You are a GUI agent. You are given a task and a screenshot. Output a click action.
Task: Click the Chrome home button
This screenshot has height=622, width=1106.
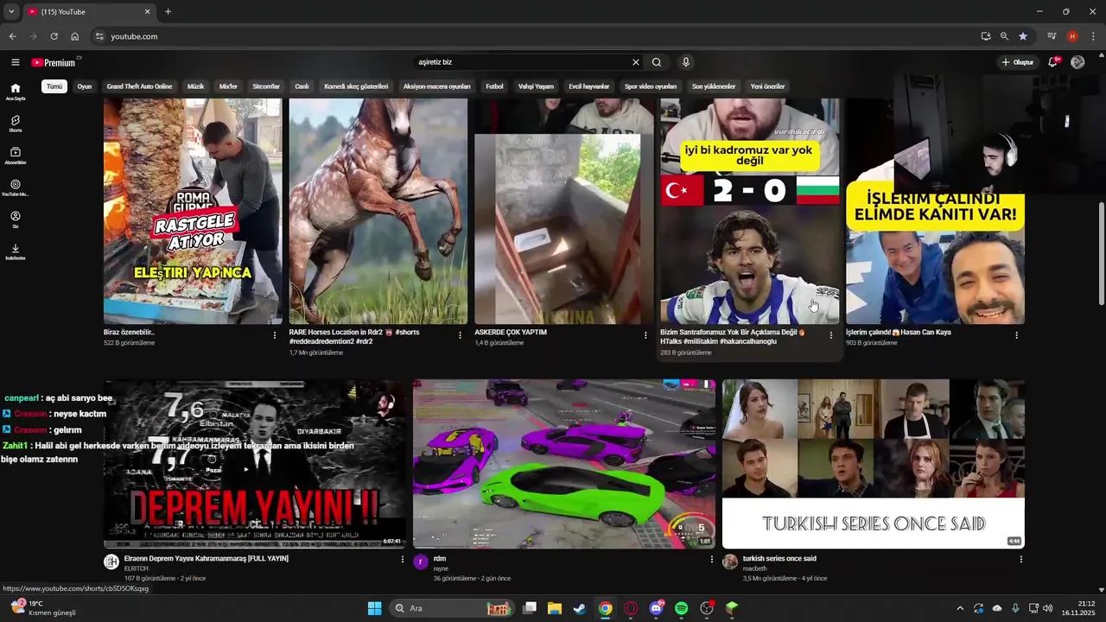[75, 36]
